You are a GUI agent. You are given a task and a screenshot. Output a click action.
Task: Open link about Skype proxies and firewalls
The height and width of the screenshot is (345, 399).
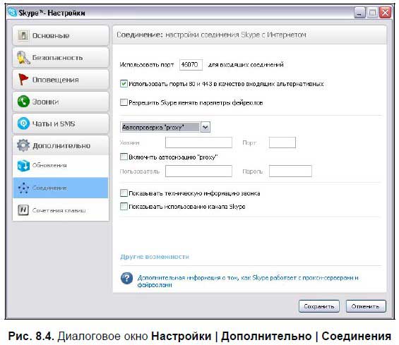coord(248,282)
